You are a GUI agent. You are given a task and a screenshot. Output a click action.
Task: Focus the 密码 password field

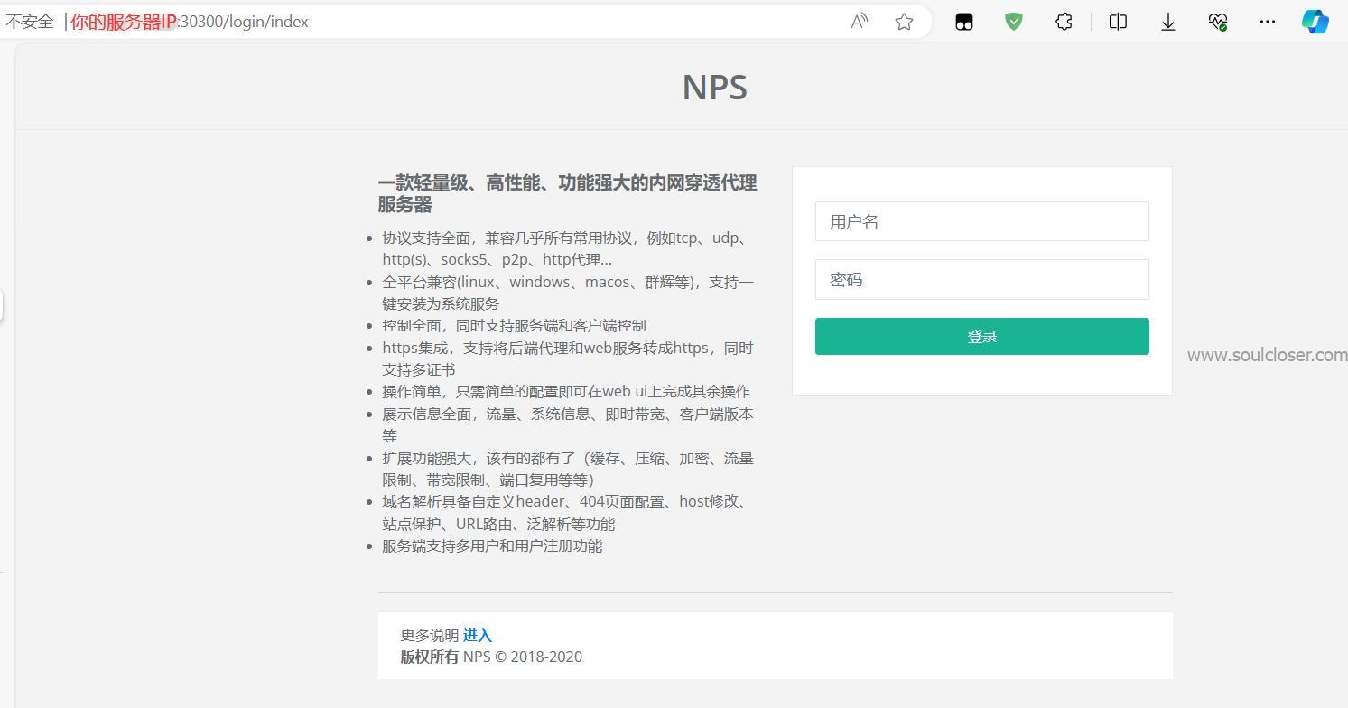click(x=981, y=279)
